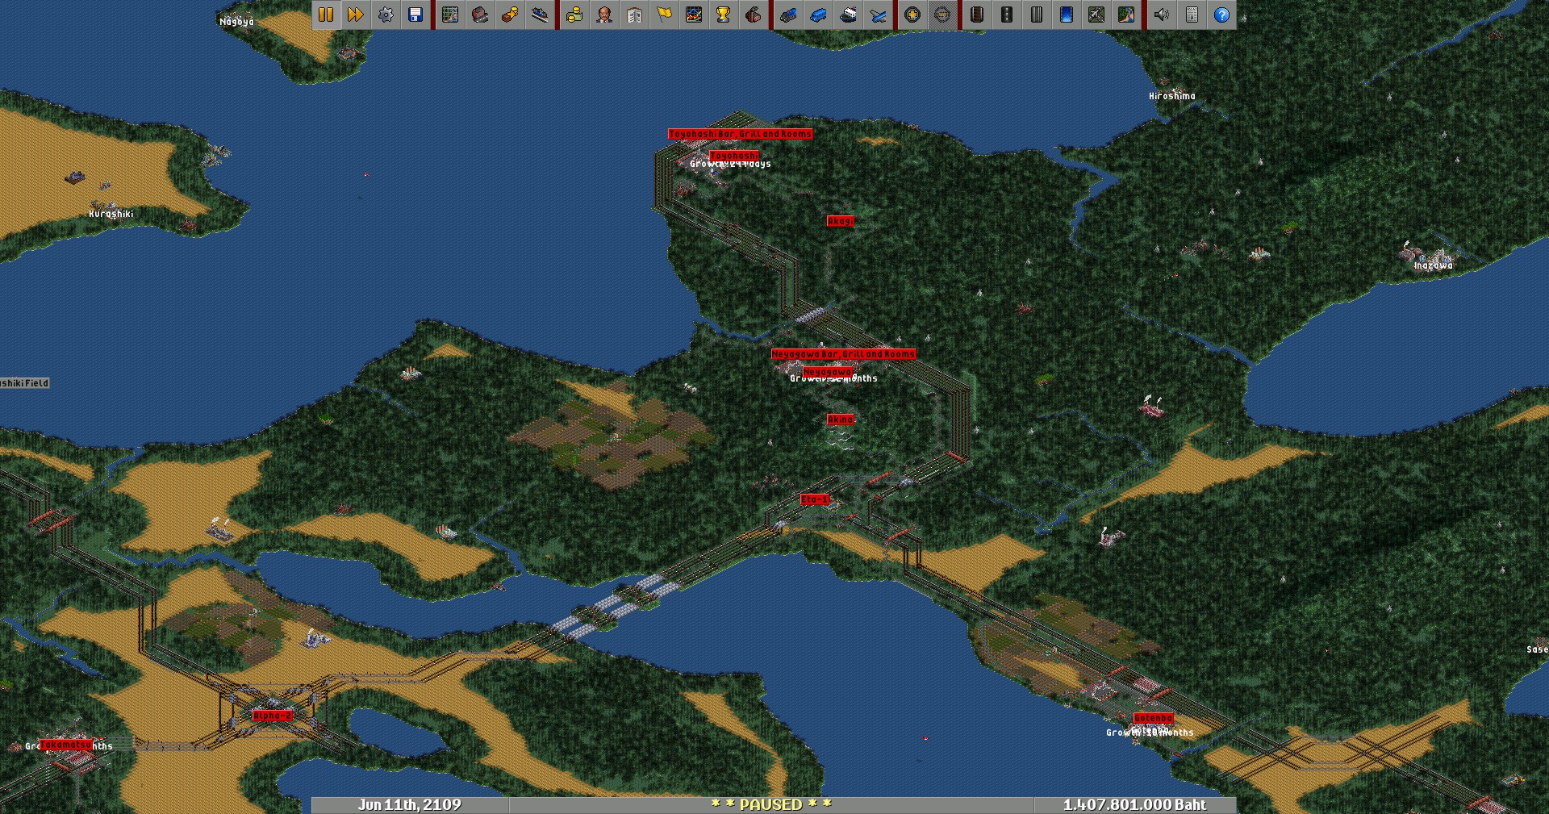Click the zoom in button
The width and height of the screenshot is (1549, 814).
[912, 15]
